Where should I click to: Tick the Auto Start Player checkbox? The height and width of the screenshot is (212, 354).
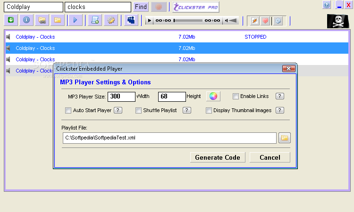click(x=68, y=110)
